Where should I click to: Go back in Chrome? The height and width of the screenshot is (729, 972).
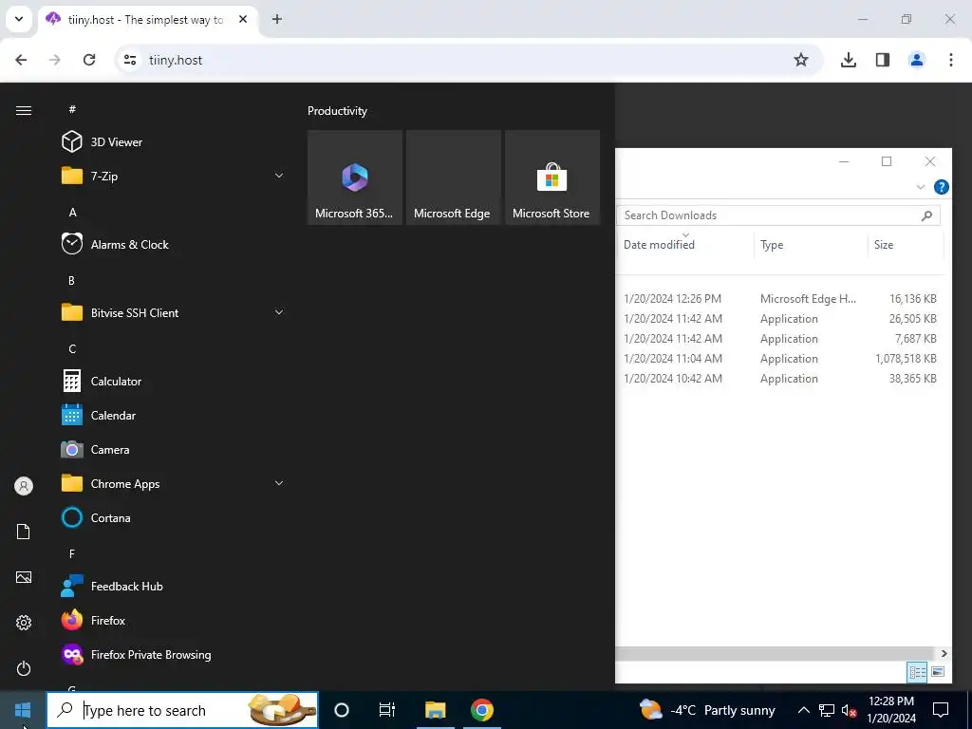point(21,60)
